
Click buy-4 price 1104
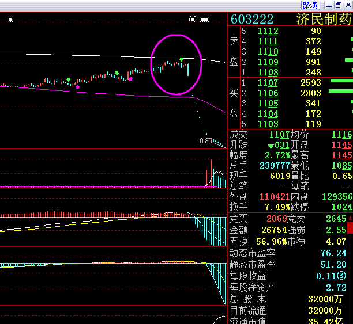(x=268, y=114)
